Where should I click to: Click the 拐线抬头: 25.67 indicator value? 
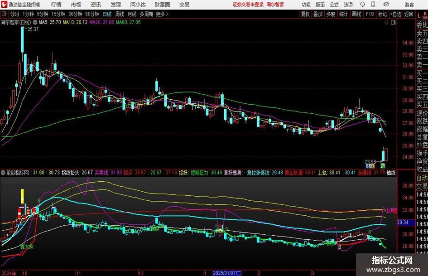[77, 173]
